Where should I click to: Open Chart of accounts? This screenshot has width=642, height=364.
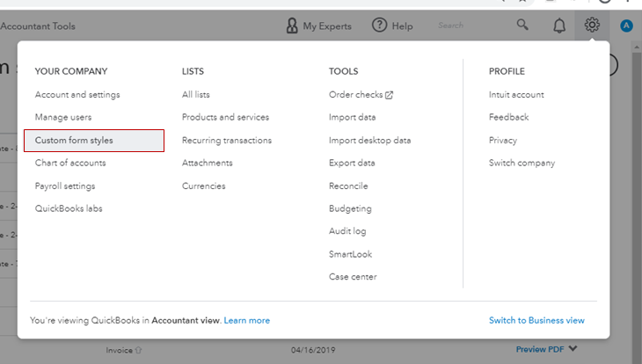point(70,163)
